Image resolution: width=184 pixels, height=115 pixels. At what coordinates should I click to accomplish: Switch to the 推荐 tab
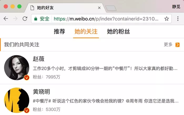point(59,31)
